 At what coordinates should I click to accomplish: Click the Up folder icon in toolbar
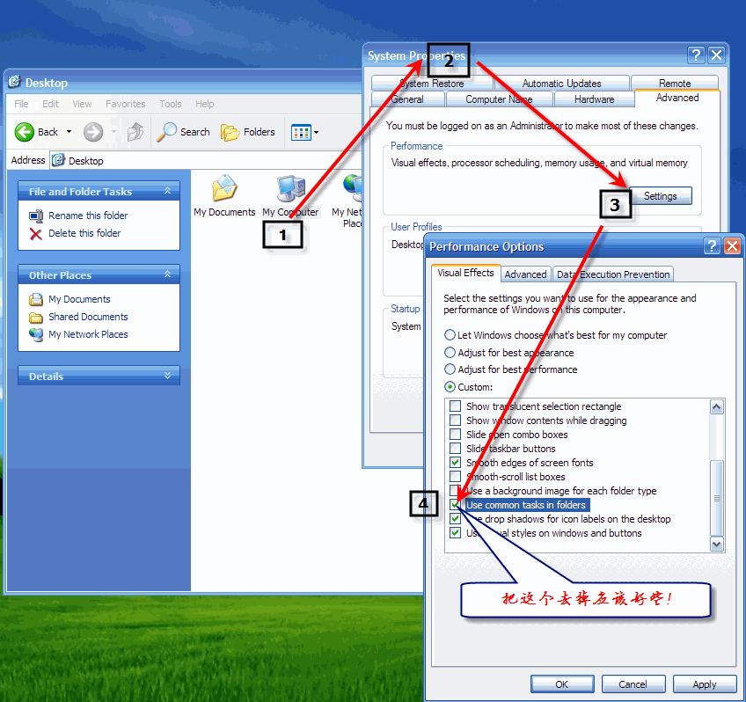tap(135, 132)
